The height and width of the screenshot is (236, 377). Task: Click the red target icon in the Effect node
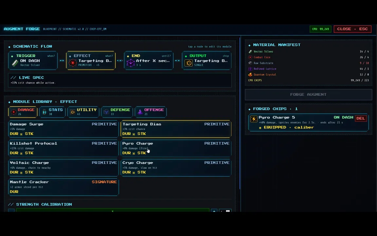[x=73, y=63]
